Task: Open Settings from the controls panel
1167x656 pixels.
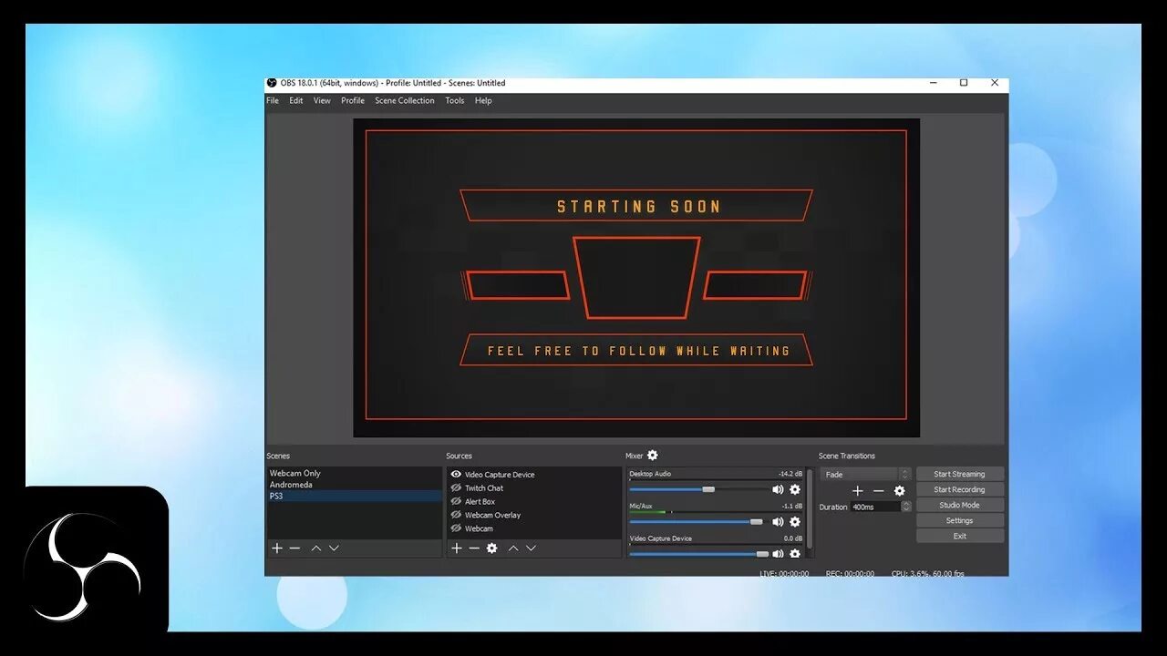Action: click(960, 520)
